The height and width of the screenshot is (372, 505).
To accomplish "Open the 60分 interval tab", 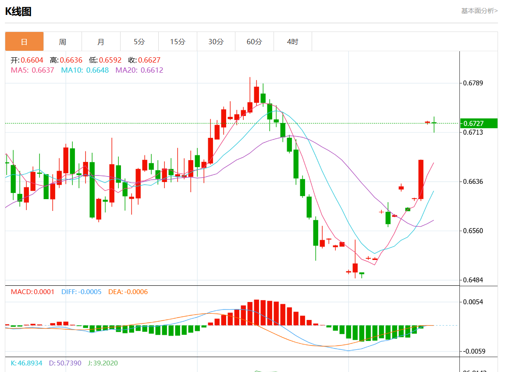I will click(254, 42).
